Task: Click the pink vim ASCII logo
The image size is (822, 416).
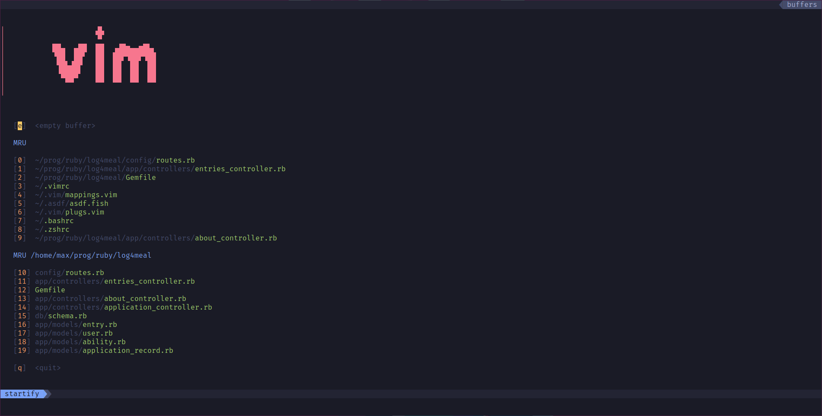Action: coord(104,54)
